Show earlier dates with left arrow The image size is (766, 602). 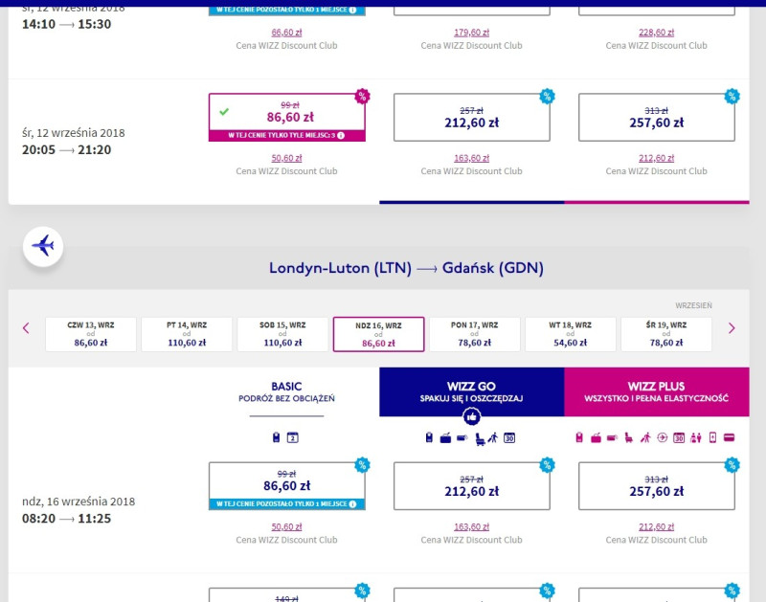coord(26,328)
